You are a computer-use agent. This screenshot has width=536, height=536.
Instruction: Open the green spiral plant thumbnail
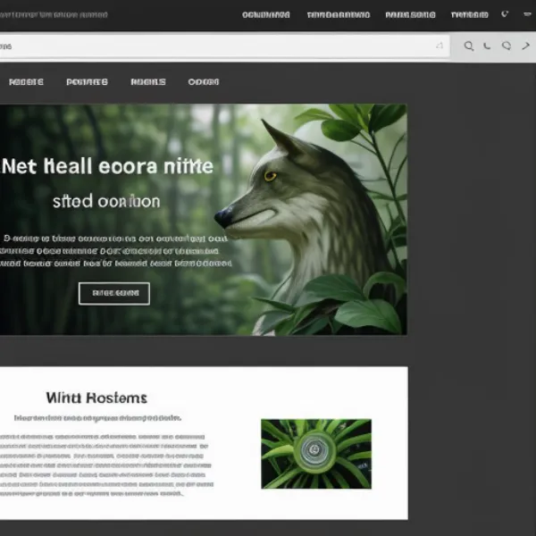(316, 454)
